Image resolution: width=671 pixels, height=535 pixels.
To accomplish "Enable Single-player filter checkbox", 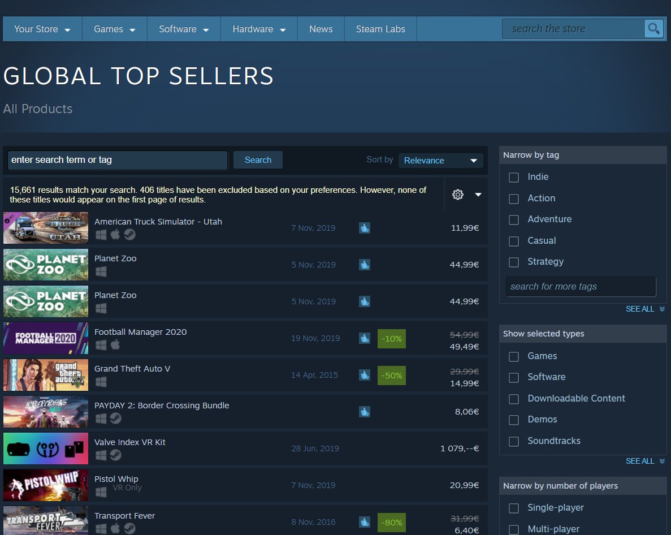I will click(x=513, y=508).
